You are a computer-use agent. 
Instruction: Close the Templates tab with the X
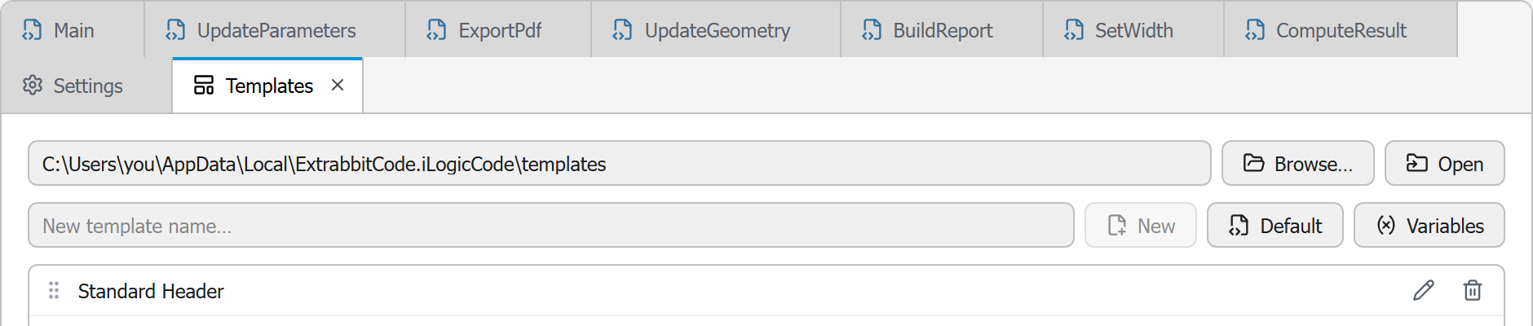click(338, 85)
